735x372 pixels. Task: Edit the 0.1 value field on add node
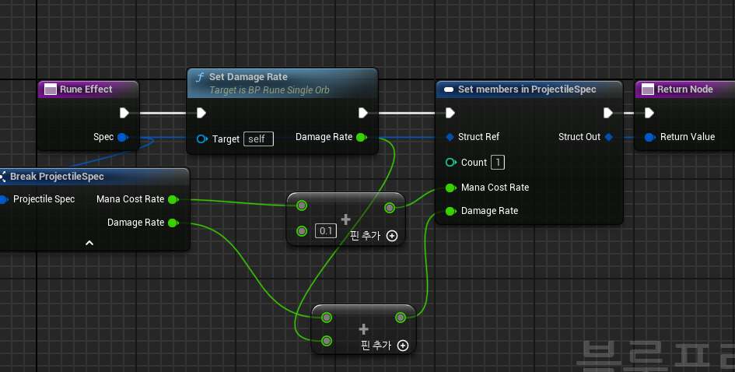[326, 231]
